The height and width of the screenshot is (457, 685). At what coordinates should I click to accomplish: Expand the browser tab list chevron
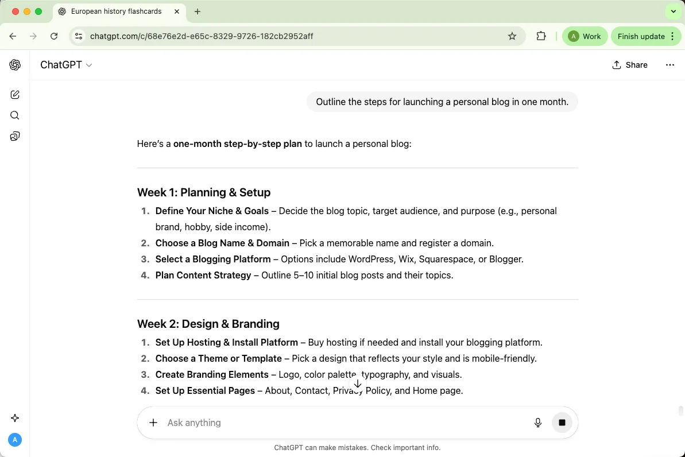pos(674,11)
